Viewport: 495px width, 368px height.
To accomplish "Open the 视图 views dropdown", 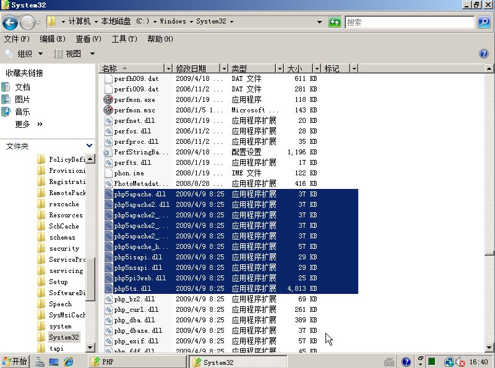I will (74, 54).
